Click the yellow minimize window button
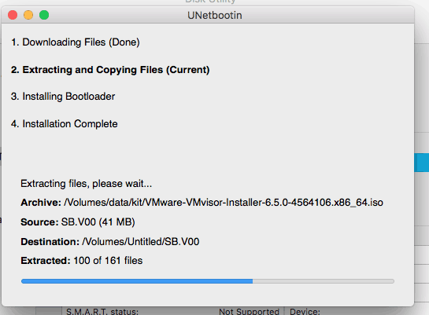429x315 pixels. pos(28,15)
